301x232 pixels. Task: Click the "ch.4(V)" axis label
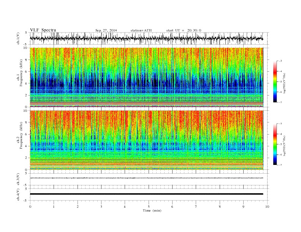[18, 194]
